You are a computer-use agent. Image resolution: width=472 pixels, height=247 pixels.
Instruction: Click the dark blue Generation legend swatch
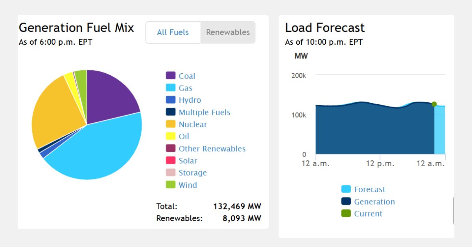coord(346,202)
